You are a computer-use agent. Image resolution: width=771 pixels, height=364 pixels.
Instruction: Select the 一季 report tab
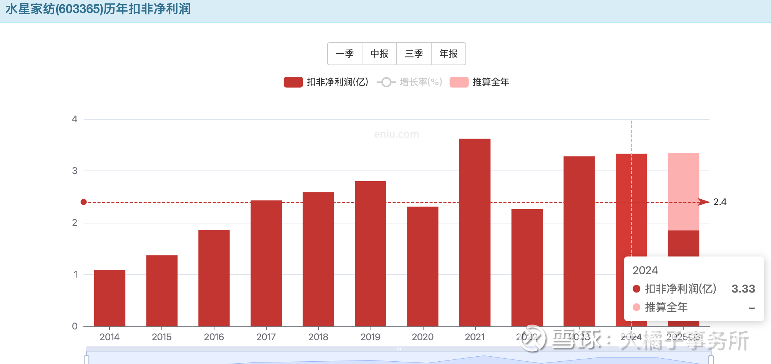[345, 54]
